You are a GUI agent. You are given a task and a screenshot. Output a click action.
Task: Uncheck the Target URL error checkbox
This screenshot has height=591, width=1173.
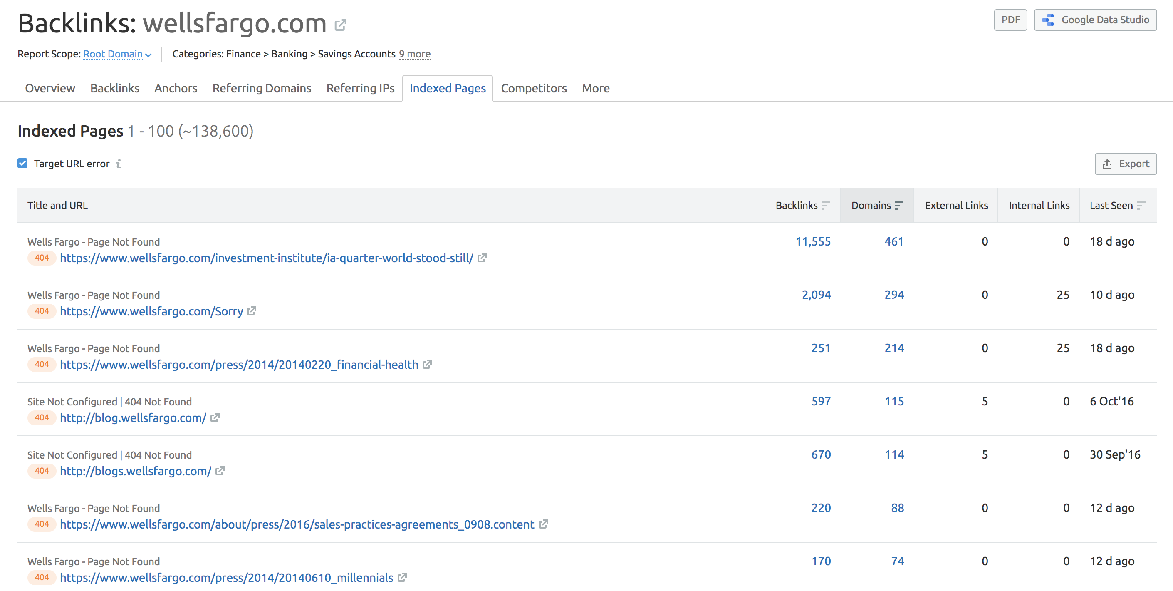pos(22,163)
